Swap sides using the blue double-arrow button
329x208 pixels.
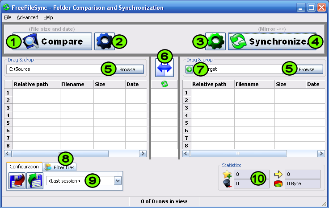164,70
